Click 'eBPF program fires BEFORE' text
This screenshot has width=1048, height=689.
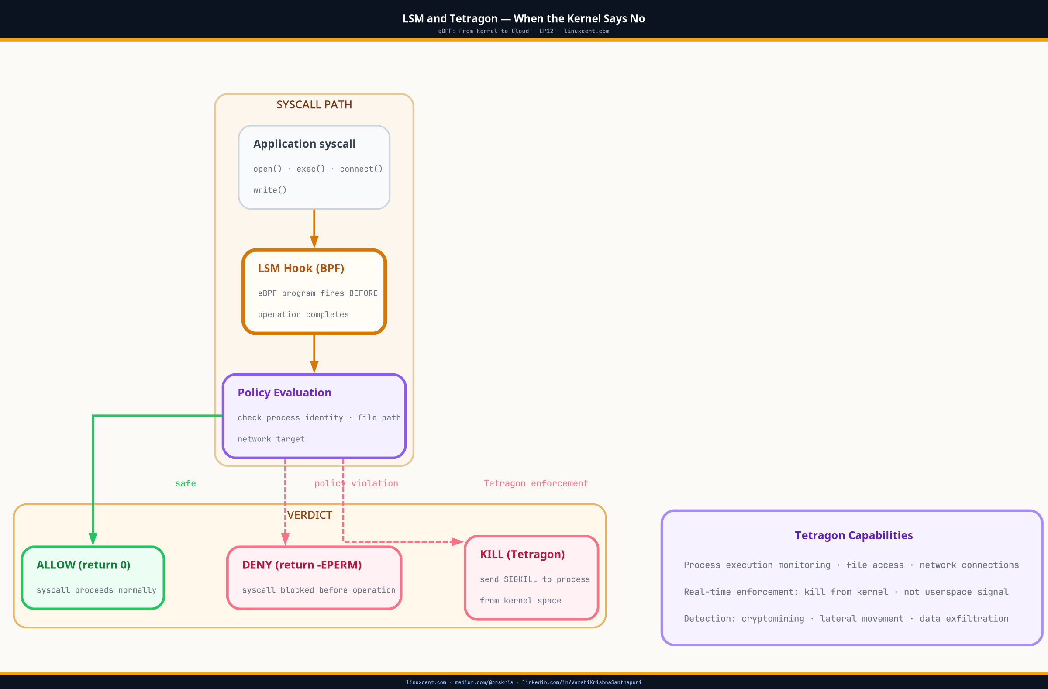(318, 294)
